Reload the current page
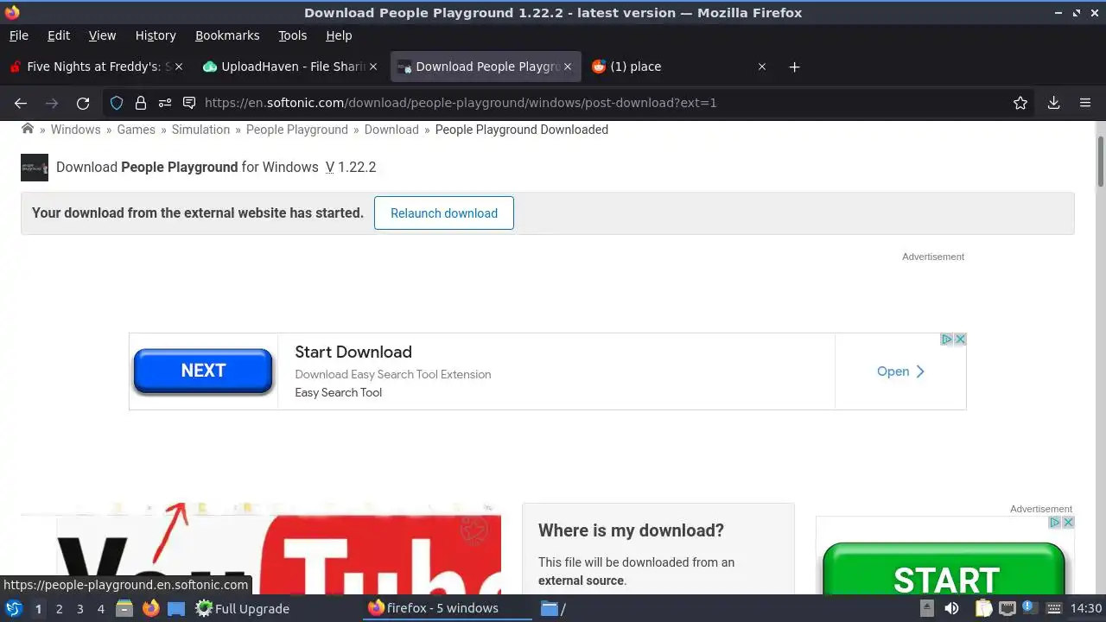Screen dimensions: 1106x622 pos(83,103)
